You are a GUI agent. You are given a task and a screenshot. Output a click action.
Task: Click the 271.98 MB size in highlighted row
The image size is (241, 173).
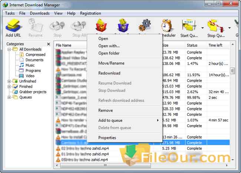pyautogui.click(x=171, y=143)
